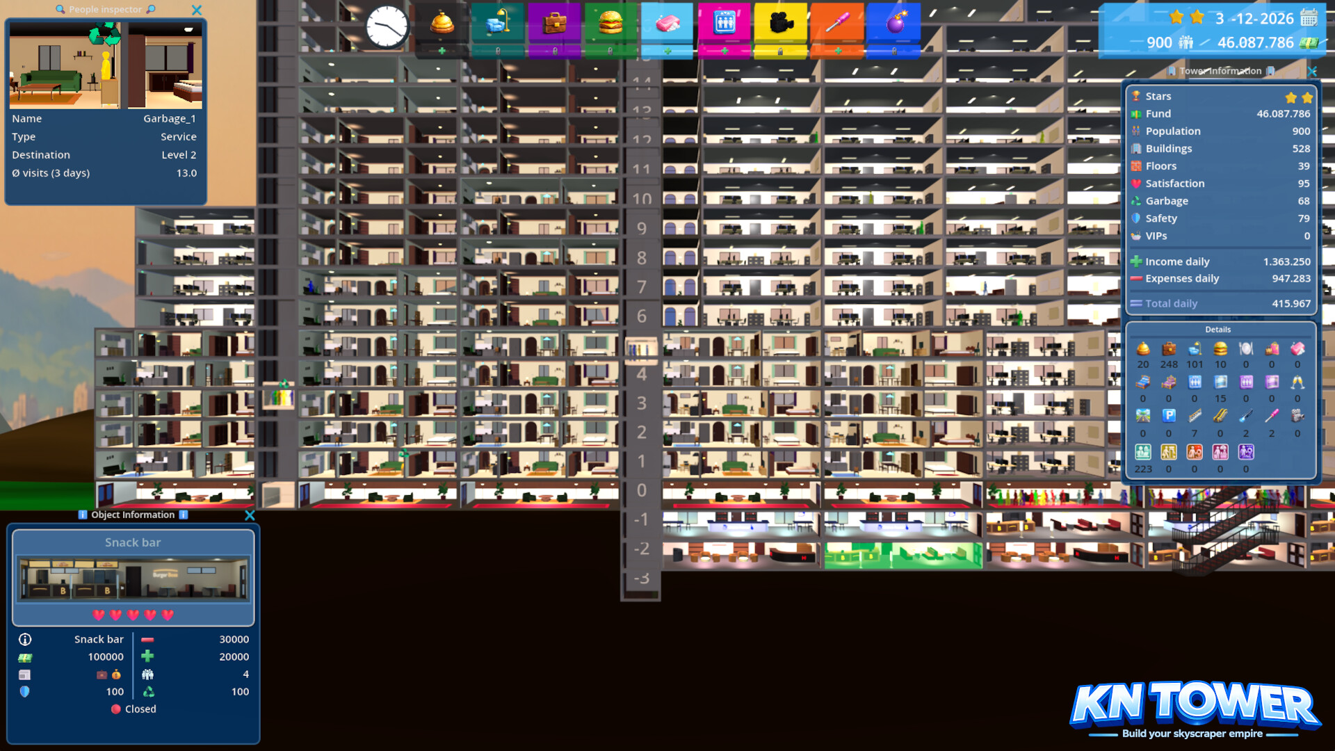Open the briefcase office build category
Image resolution: width=1335 pixels, height=751 pixels.
tap(554, 24)
